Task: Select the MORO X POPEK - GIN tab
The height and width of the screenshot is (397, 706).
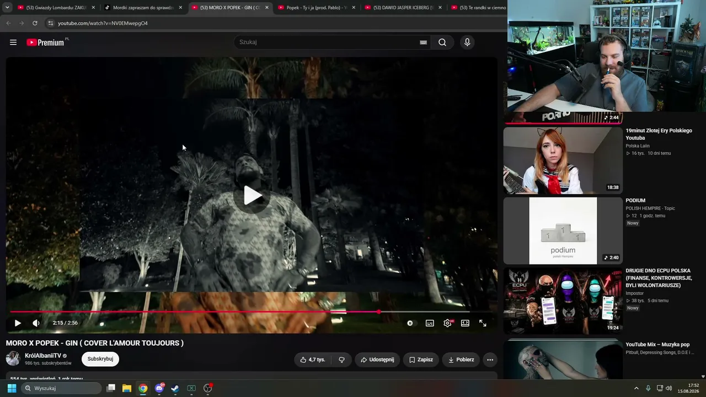Action: coord(230,8)
